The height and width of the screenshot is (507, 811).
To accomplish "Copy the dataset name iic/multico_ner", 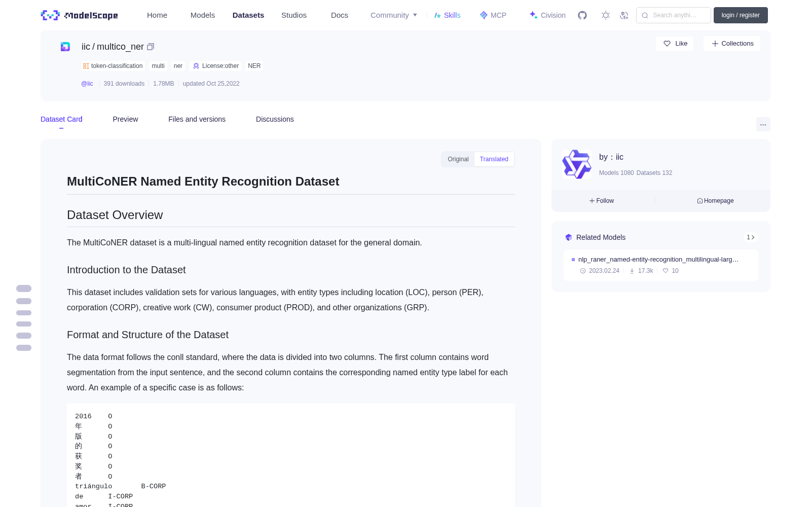I will [151, 47].
